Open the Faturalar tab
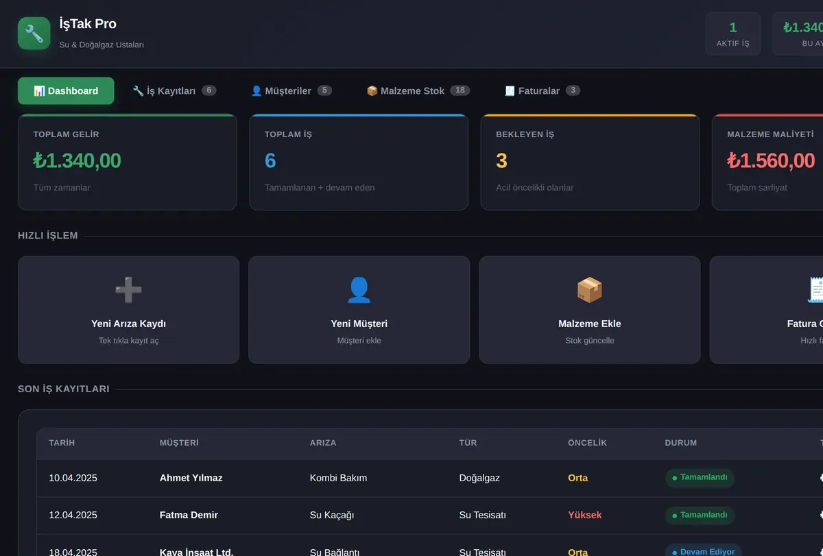This screenshot has height=556, width=823. coord(542,90)
